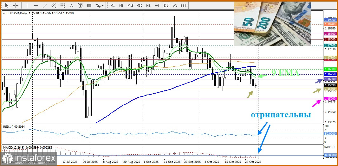Screen dimensions: 338x166
Task: Click the EURUSD,Daily chart title
Action: 16,13
